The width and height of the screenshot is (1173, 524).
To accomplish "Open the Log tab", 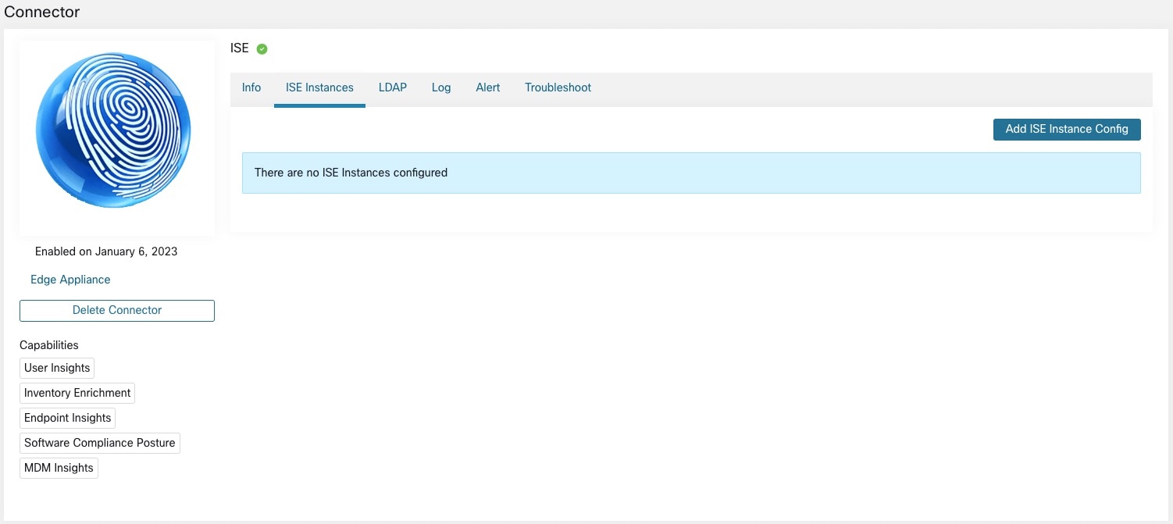I will (441, 87).
